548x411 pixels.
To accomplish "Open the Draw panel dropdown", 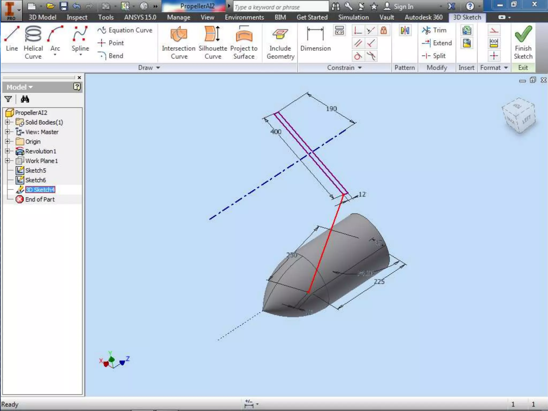I will pyautogui.click(x=158, y=68).
